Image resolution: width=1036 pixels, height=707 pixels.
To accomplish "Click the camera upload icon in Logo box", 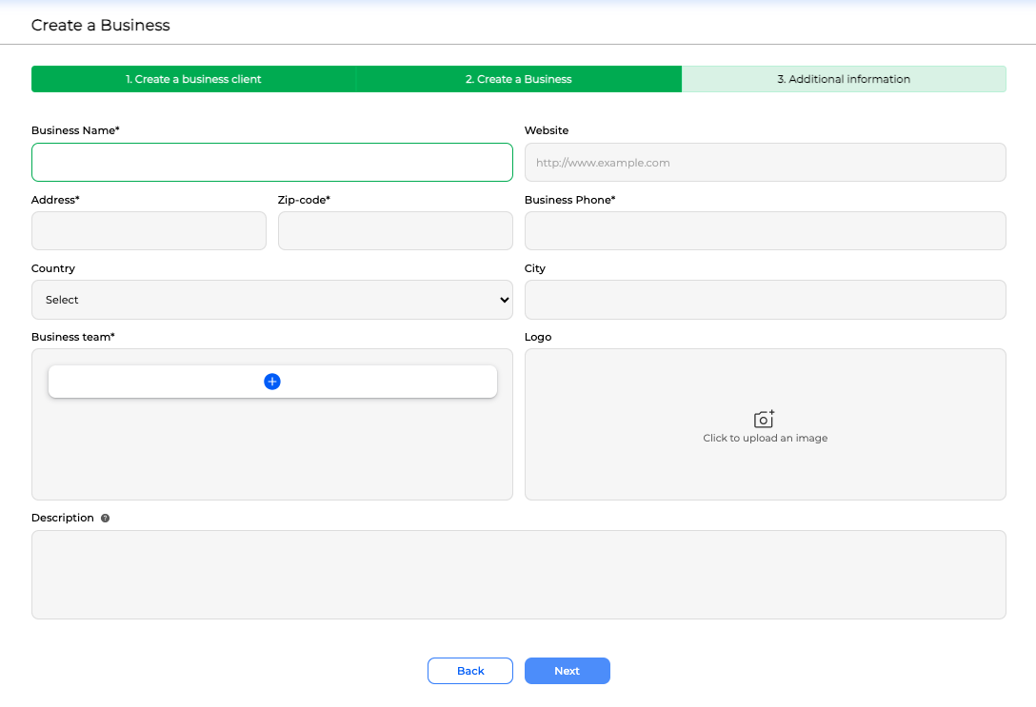I will [x=764, y=419].
